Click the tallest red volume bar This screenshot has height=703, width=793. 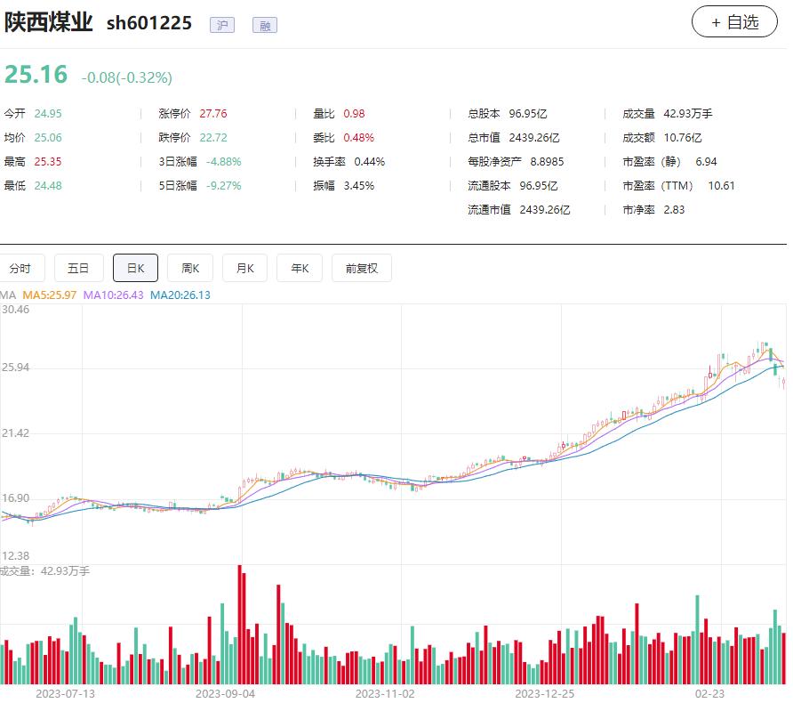[240, 623]
